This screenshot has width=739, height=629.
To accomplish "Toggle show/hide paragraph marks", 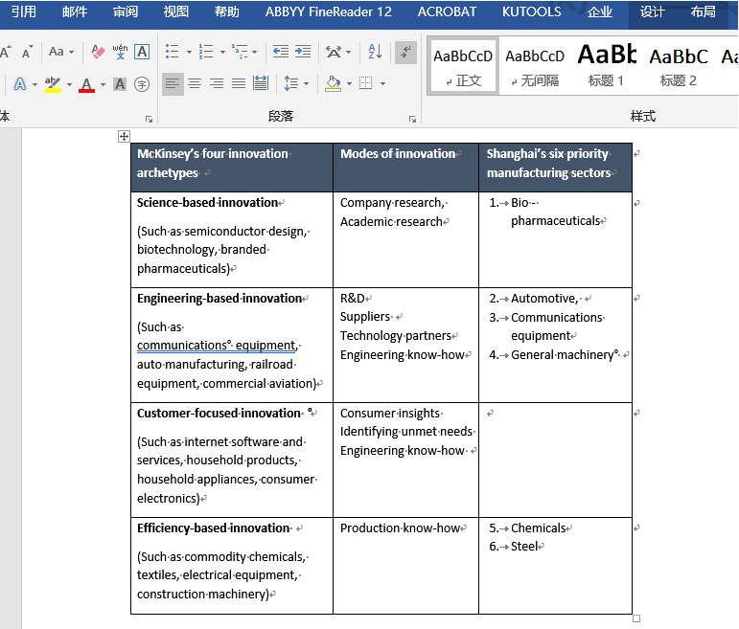I will pyautogui.click(x=405, y=52).
